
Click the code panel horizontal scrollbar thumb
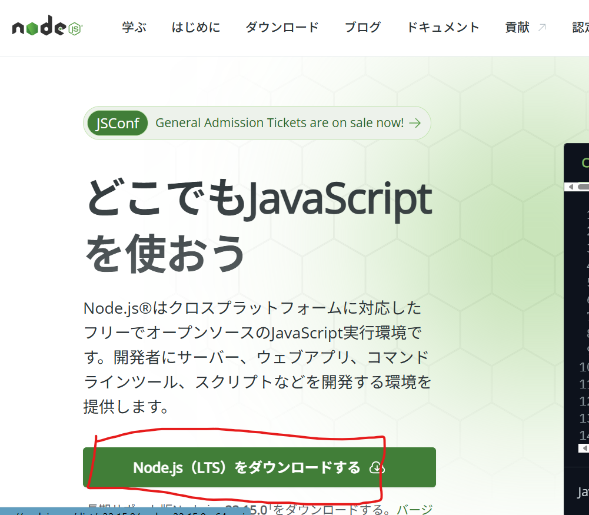(583, 187)
